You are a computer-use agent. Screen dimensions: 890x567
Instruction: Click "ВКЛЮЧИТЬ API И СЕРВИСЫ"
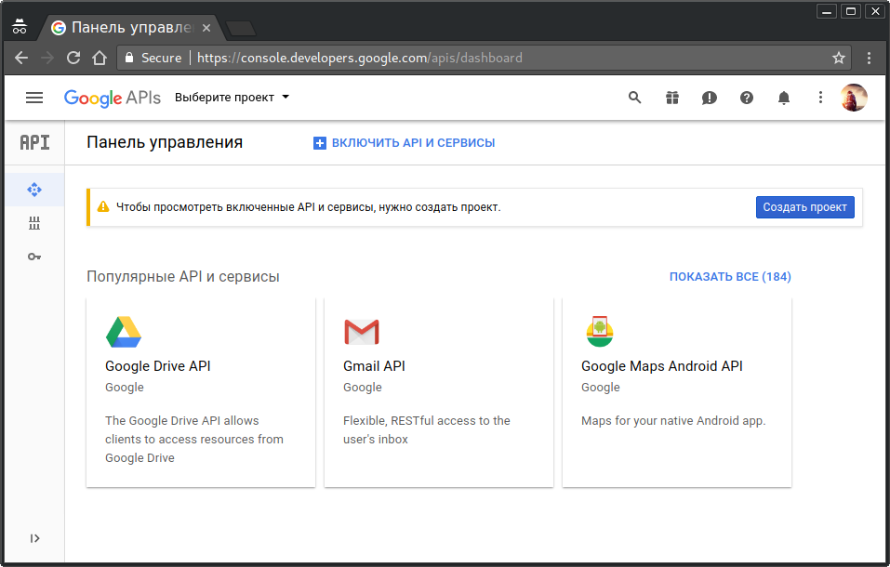[405, 142]
